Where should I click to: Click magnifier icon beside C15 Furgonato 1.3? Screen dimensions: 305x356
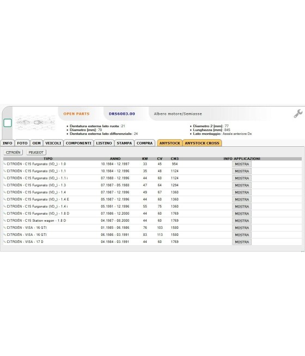coord(4,185)
